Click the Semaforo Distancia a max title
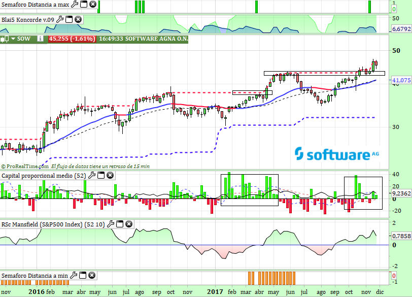Image resolution: width=412 pixels, height=297 pixels. (x=35, y=5)
